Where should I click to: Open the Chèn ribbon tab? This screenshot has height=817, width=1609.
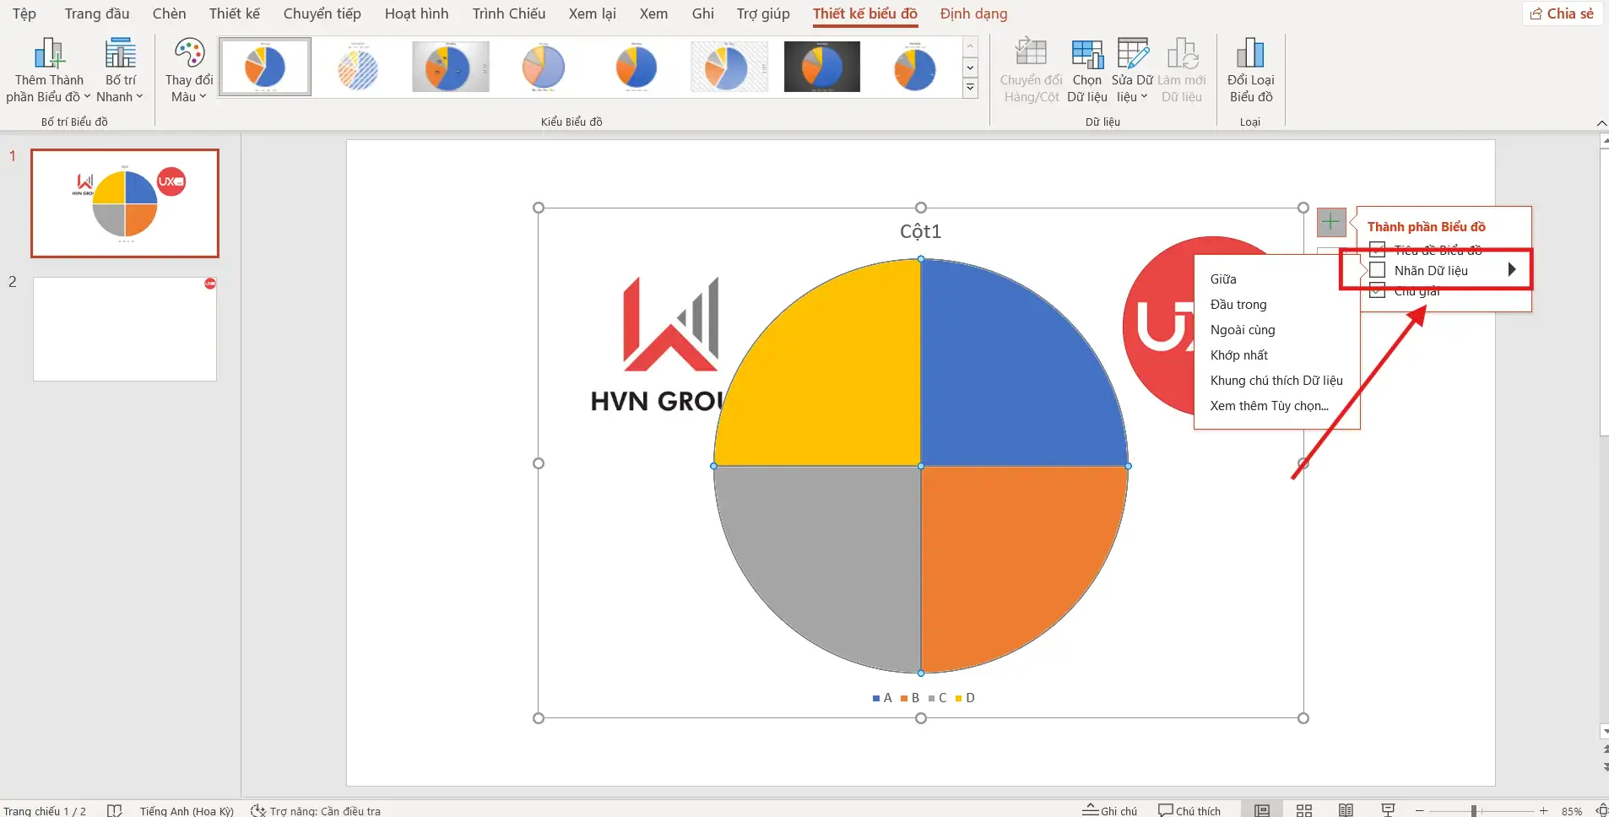(x=169, y=14)
